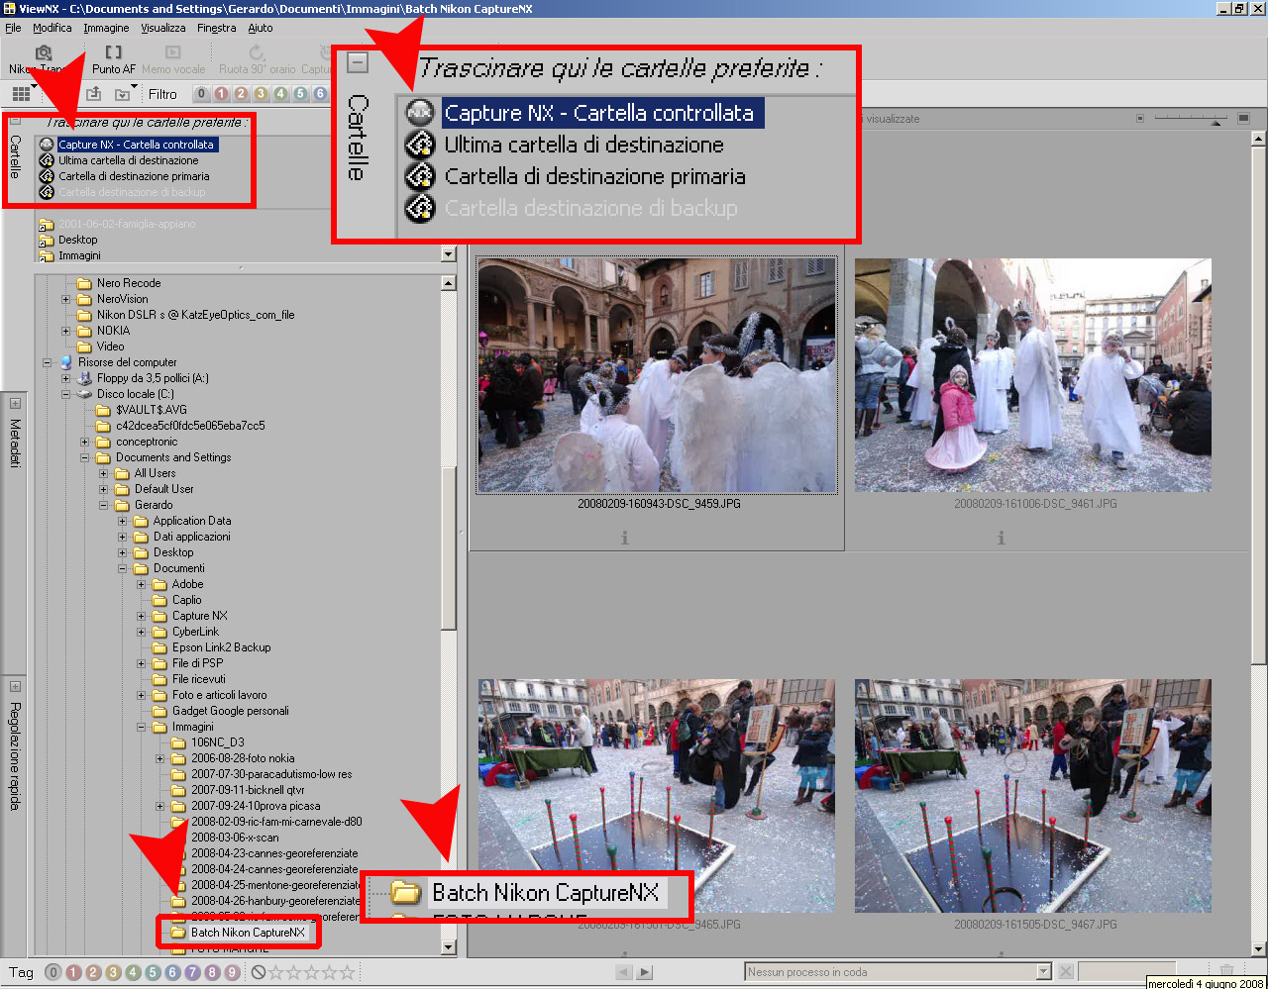Expand the NOKIA folder node
Screen dimensions: 1270x989
66,331
